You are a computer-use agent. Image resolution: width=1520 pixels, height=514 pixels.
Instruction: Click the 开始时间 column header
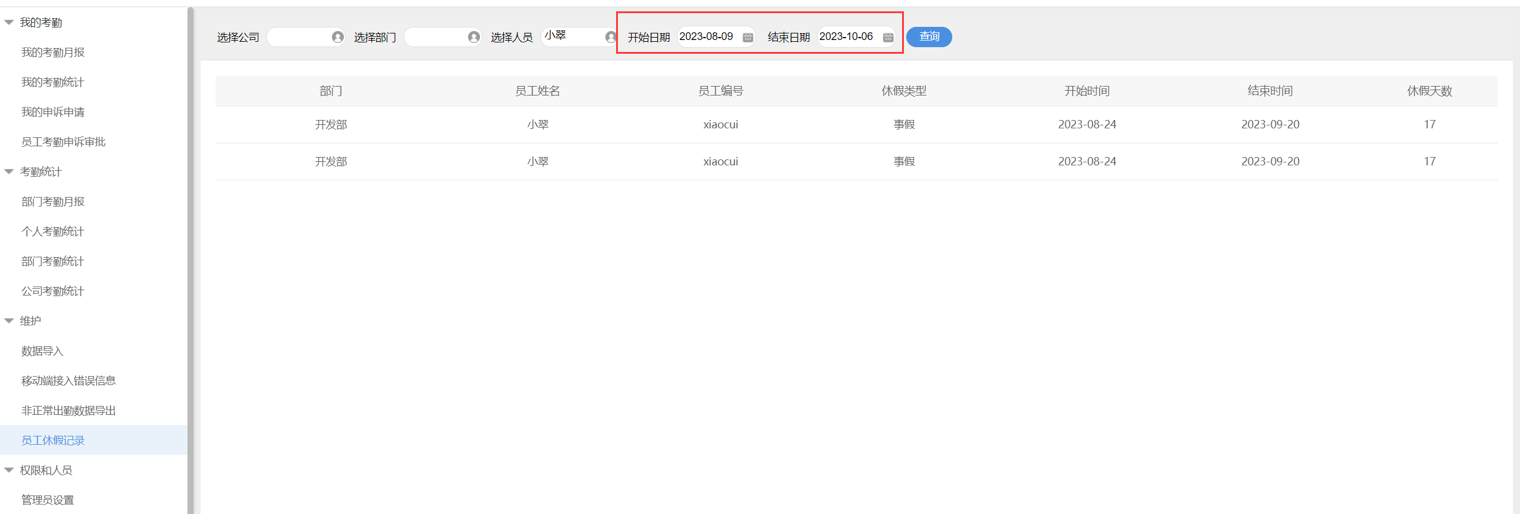pos(1087,91)
